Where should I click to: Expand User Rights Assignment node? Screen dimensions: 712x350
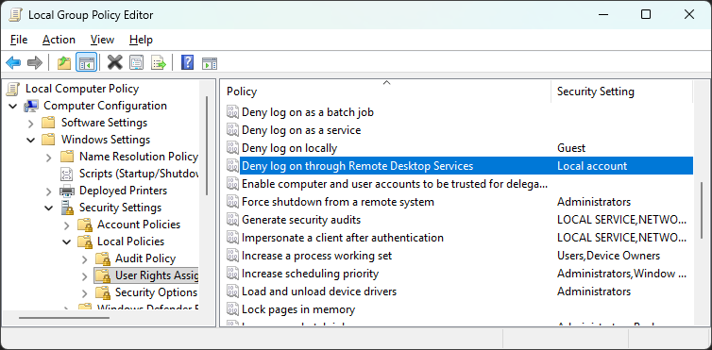tap(84, 276)
